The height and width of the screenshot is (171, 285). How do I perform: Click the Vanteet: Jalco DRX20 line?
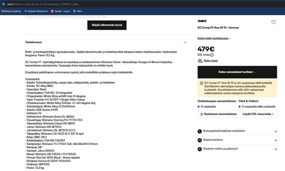[x=39, y=151]
